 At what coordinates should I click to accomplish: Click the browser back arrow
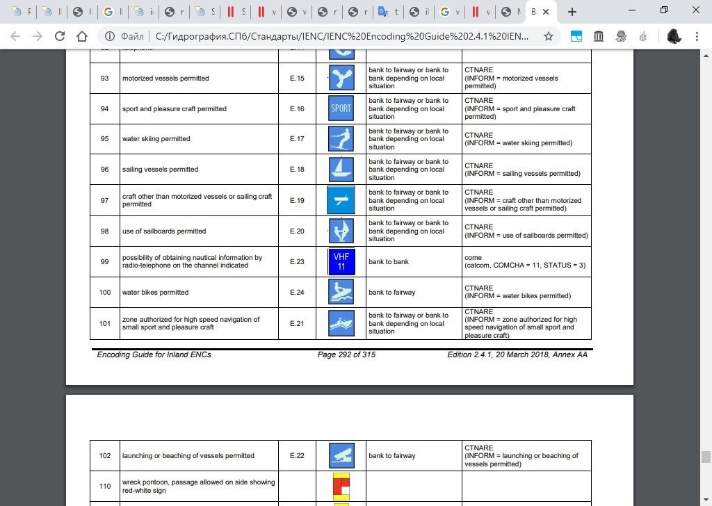click(x=15, y=36)
